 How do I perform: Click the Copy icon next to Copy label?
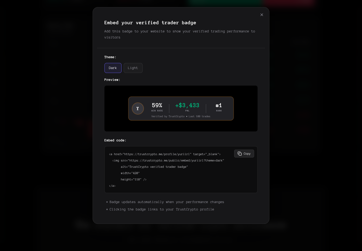coord(239,154)
